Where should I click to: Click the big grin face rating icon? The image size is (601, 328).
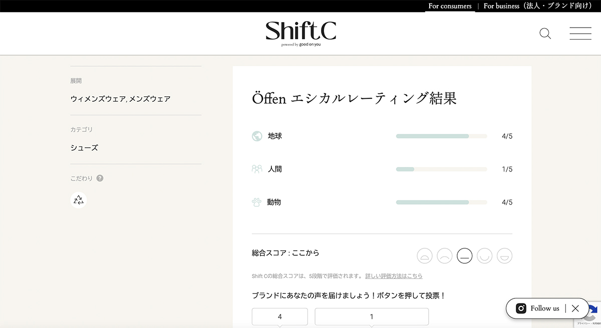pos(505,256)
